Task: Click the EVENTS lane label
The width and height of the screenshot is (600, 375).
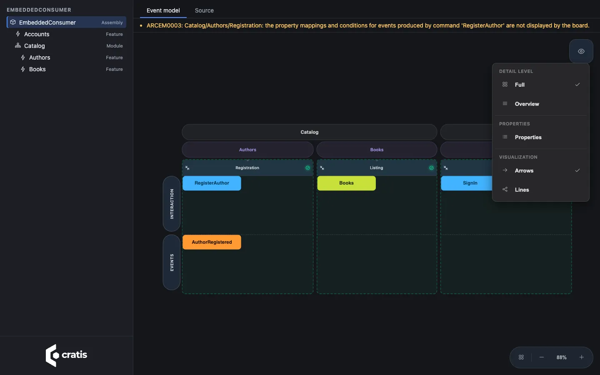Action: 172,262
